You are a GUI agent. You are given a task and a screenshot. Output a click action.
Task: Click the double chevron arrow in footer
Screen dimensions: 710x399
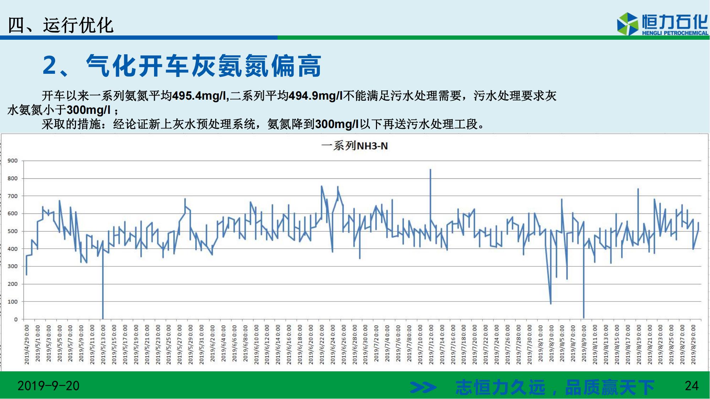(423, 387)
